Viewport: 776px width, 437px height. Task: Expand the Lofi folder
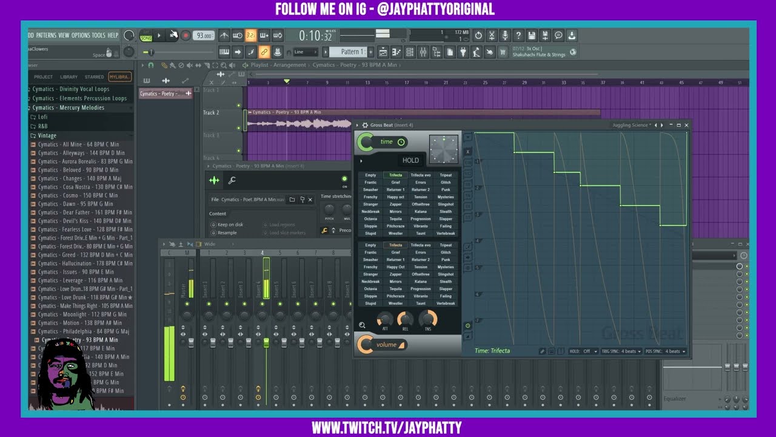point(42,117)
